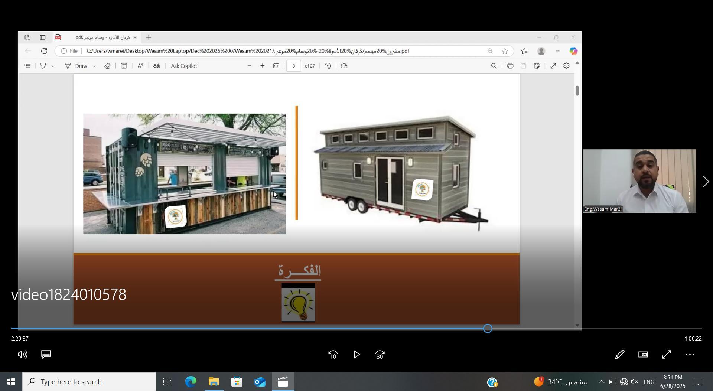Viewport: 713px width, 391px height.
Task: Click the address bar PDF file path
Action: [x=248, y=51]
